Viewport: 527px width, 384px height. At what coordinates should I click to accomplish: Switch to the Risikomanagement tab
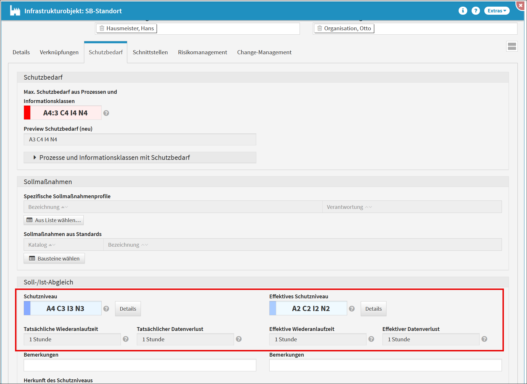tap(202, 52)
